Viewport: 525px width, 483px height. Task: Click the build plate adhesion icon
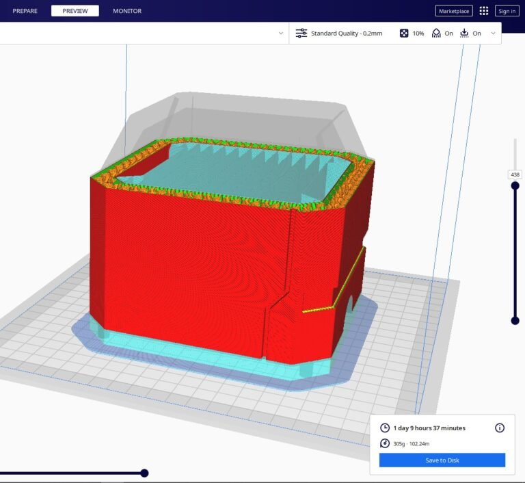[x=464, y=33]
